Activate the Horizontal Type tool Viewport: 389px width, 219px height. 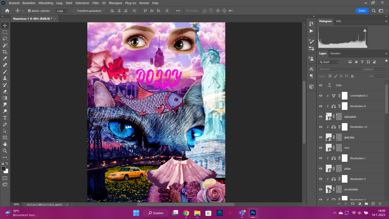[5, 118]
